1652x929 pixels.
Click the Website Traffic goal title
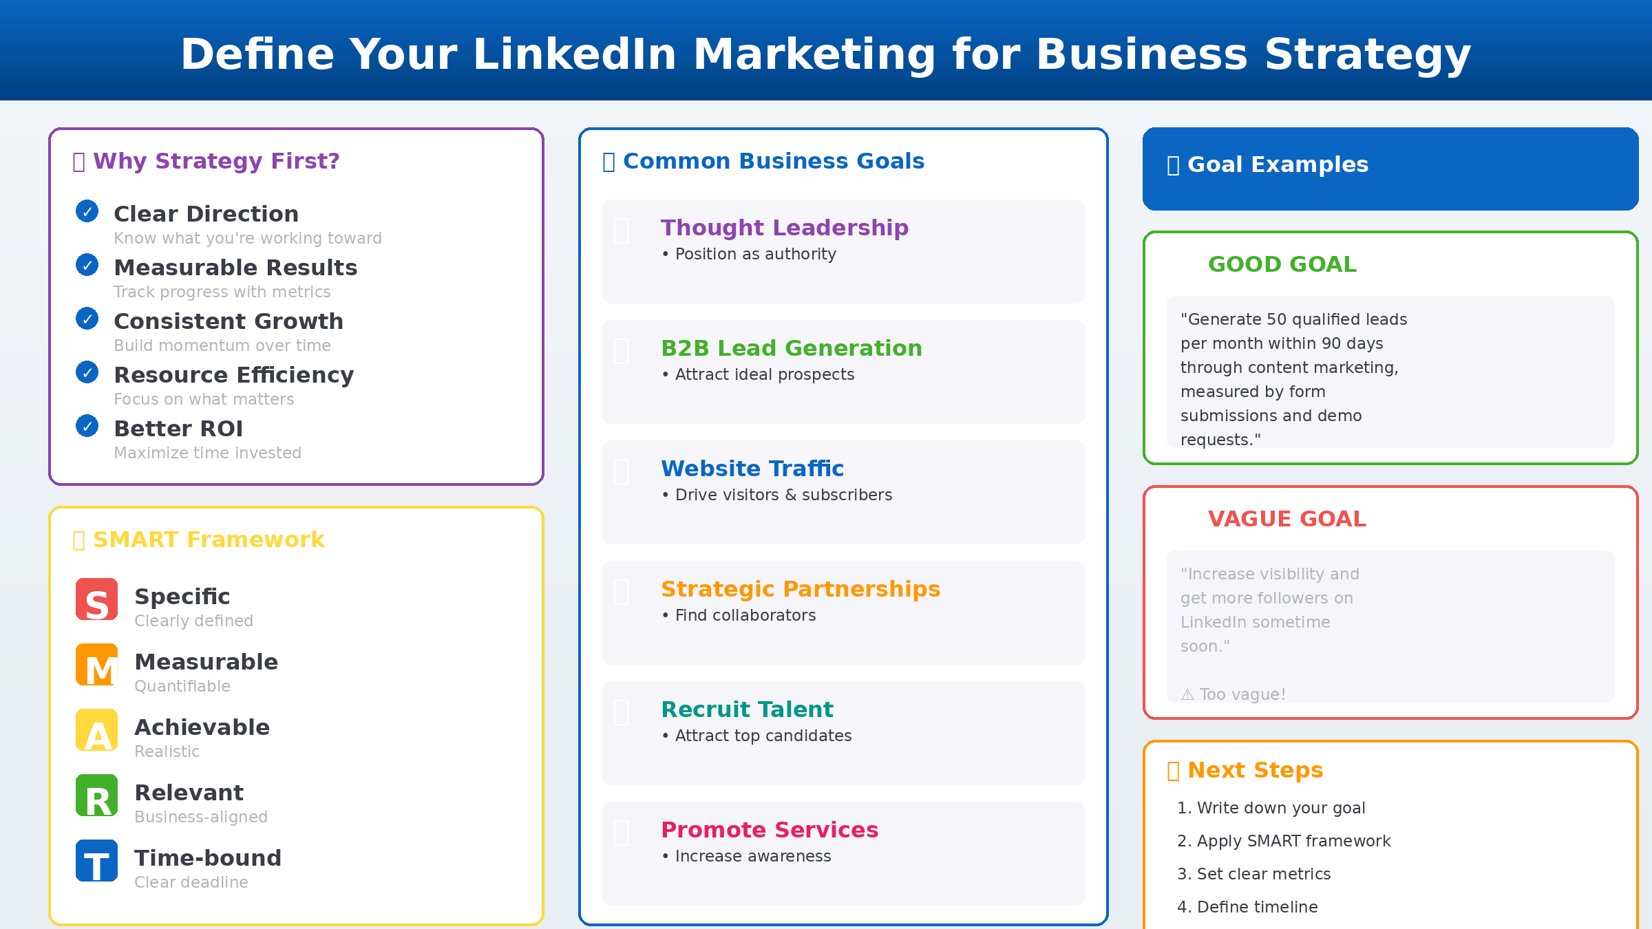pos(752,469)
